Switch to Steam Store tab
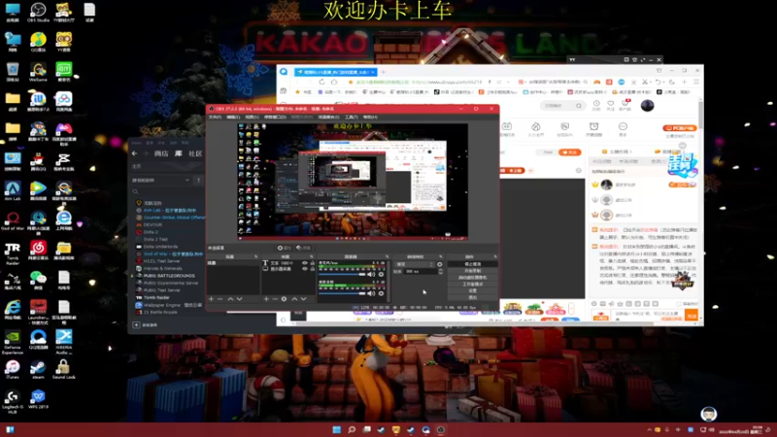The height and width of the screenshot is (437, 777). click(161, 153)
